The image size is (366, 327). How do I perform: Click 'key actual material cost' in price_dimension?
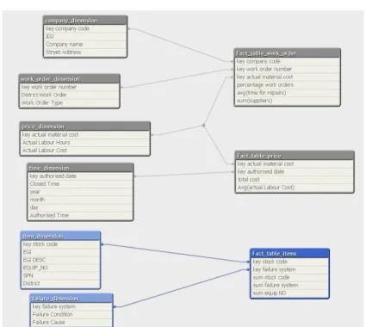[84, 134]
